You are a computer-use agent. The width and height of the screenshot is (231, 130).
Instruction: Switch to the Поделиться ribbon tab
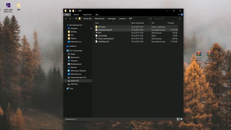(x=87, y=14)
